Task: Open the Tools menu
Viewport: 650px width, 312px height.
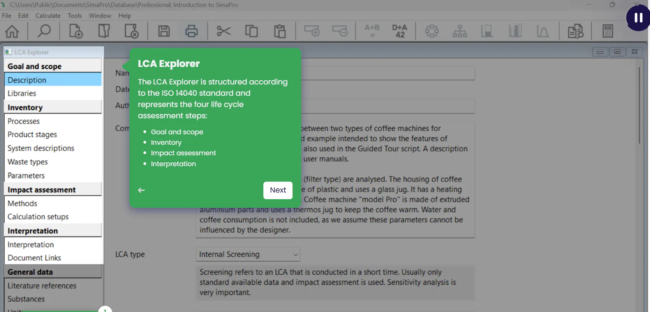Action: point(74,16)
